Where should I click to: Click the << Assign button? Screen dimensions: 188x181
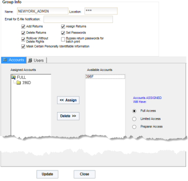click(68, 100)
